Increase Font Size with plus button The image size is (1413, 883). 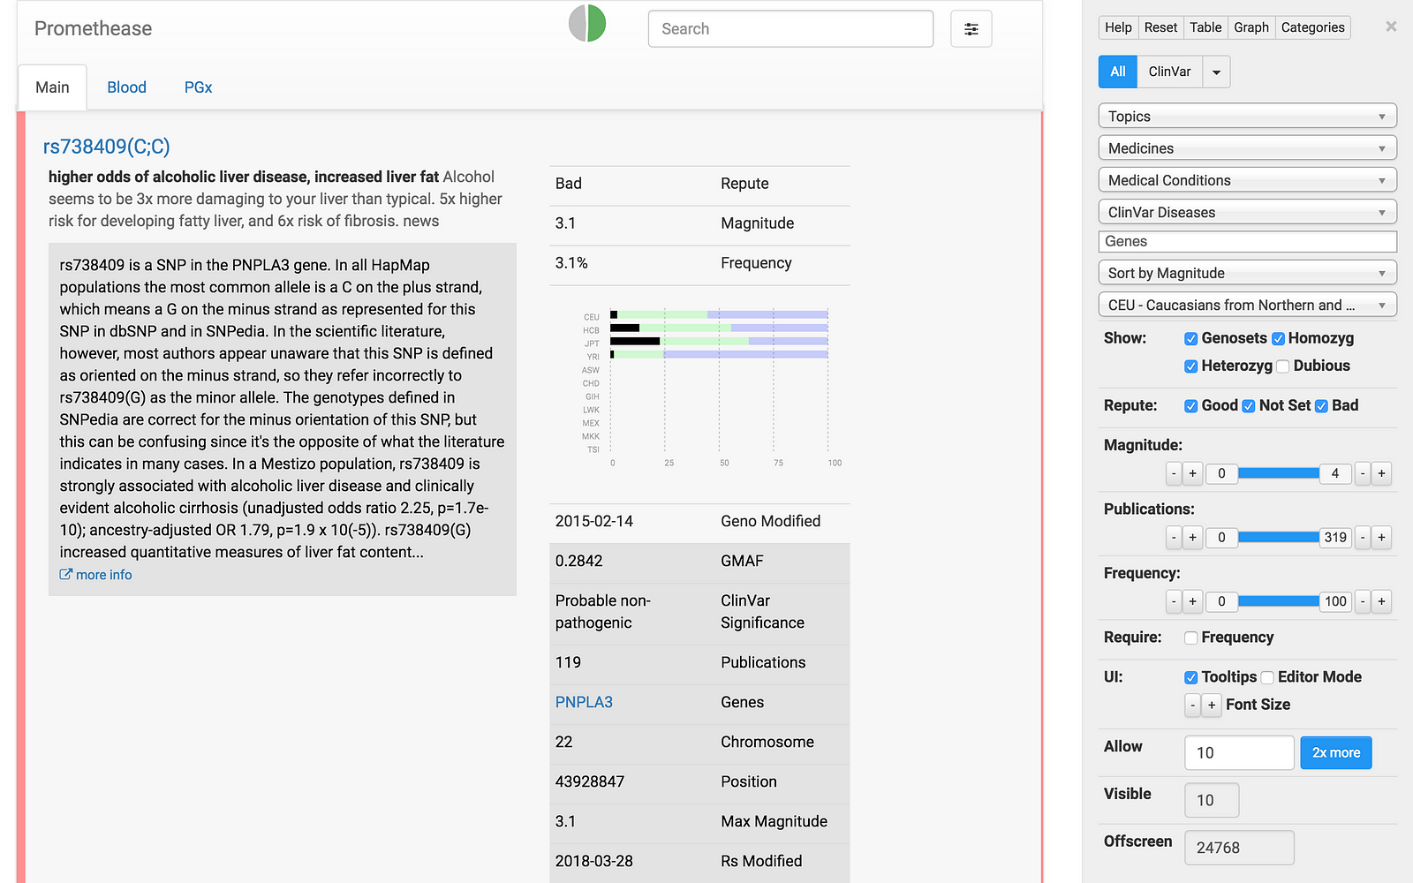(x=1212, y=705)
